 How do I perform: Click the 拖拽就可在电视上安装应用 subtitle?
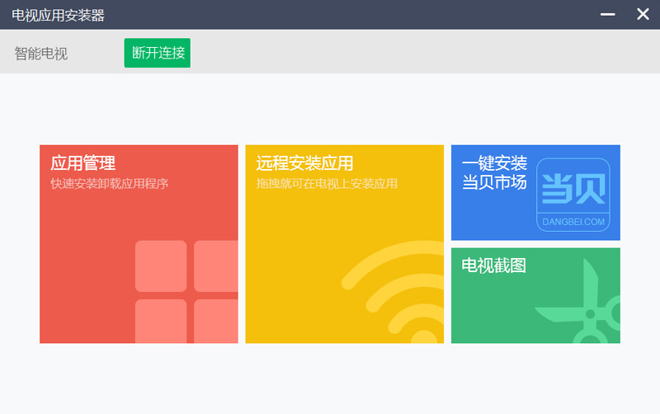point(327,184)
